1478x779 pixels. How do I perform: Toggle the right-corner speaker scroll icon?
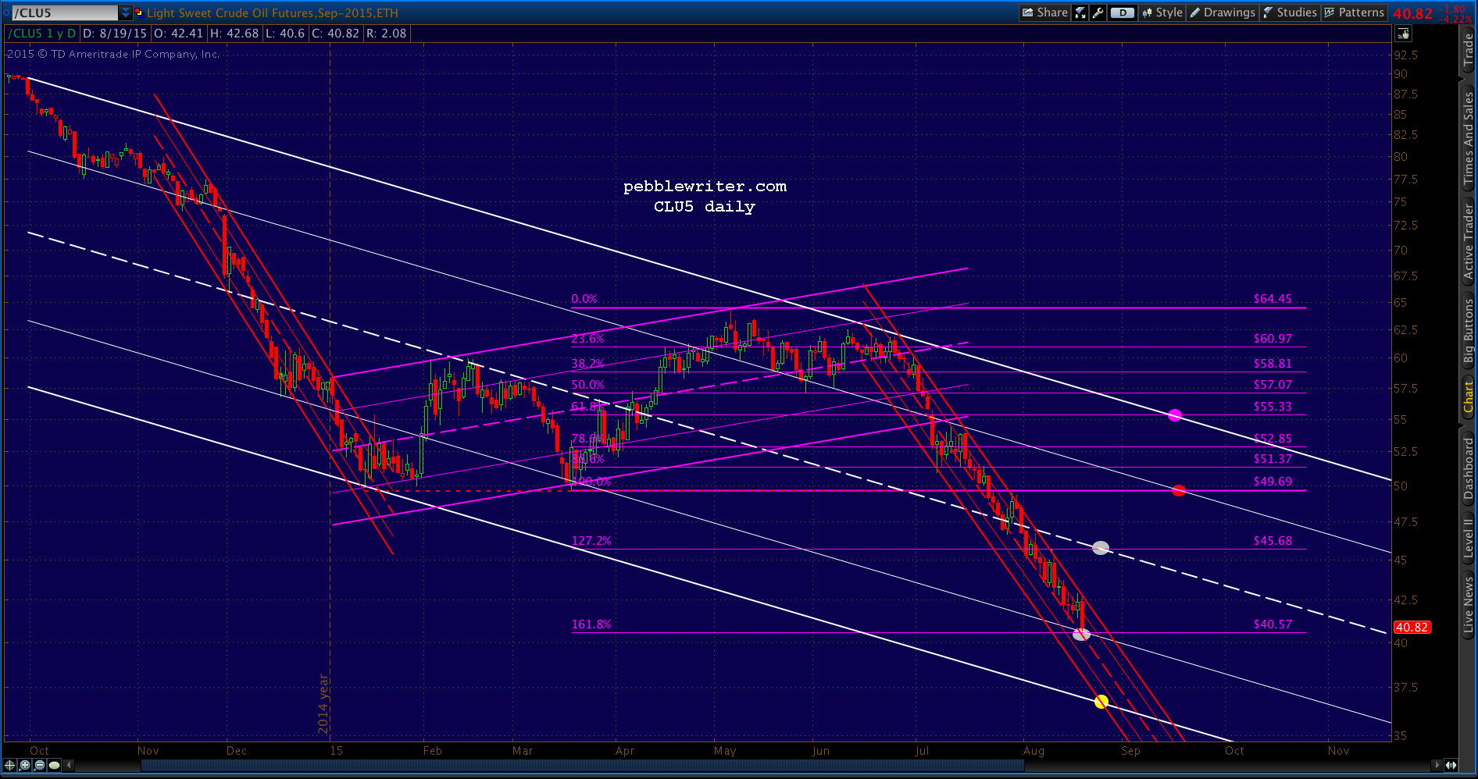click(x=1451, y=765)
